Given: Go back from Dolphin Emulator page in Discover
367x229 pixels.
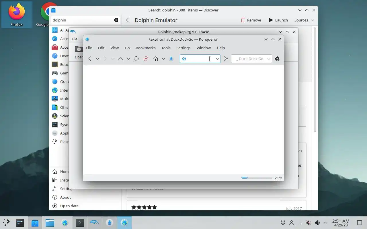Looking at the screenshot, I should pos(128,20).
